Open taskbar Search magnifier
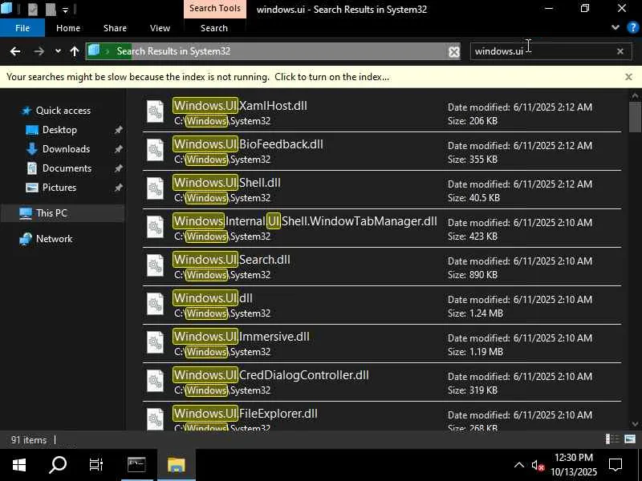Image resolution: width=642 pixels, height=481 pixels. (57, 465)
